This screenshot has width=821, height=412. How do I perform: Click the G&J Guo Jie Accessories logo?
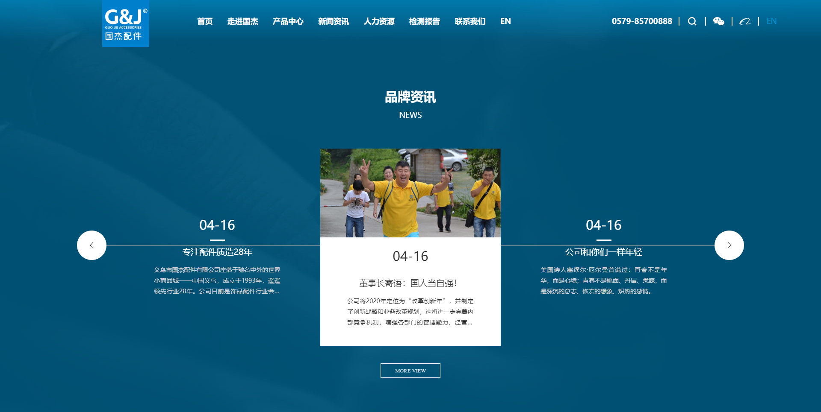click(125, 23)
